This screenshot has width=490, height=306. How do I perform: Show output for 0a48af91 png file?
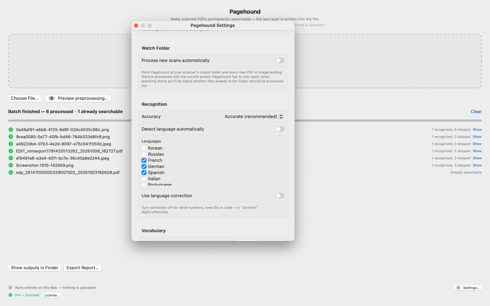pos(477,130)
